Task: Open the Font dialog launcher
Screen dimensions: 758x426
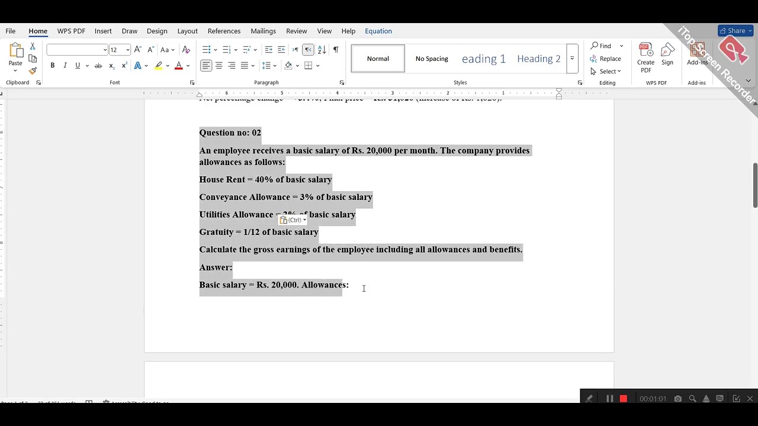Action: pos(192,83)
